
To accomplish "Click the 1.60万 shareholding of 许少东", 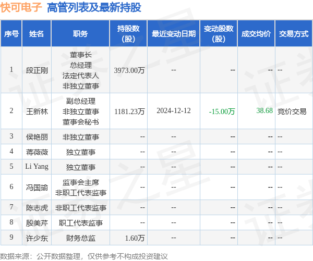I will coord(135,238).
